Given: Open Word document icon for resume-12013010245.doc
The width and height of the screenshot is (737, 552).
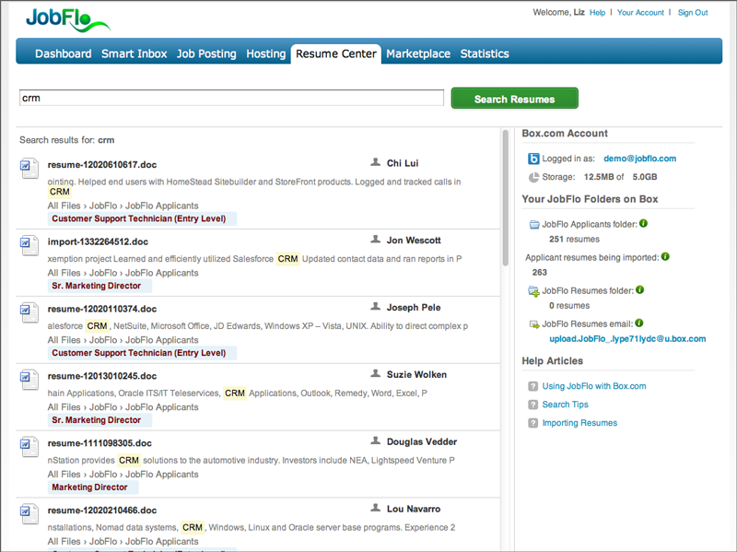Looking at the screenshot, I should click(x=29, y=381).
